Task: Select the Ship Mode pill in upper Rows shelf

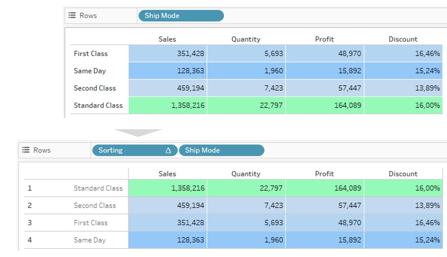Action: [181, 16]
